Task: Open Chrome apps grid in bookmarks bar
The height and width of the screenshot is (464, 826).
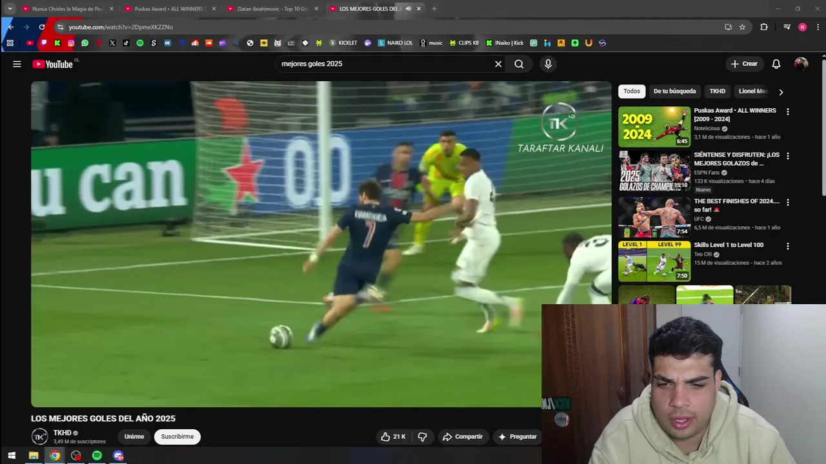Action: tap(10, 43)
